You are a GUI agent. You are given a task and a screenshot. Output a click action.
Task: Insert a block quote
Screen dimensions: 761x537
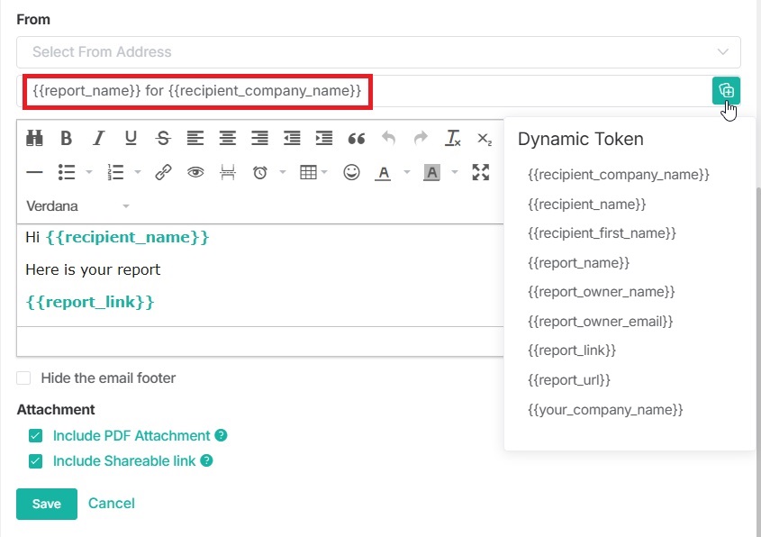click(357, 138)
